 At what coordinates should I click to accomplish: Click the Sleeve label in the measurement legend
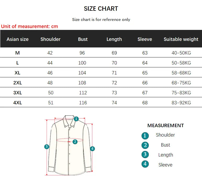click(x=165, y=165)
